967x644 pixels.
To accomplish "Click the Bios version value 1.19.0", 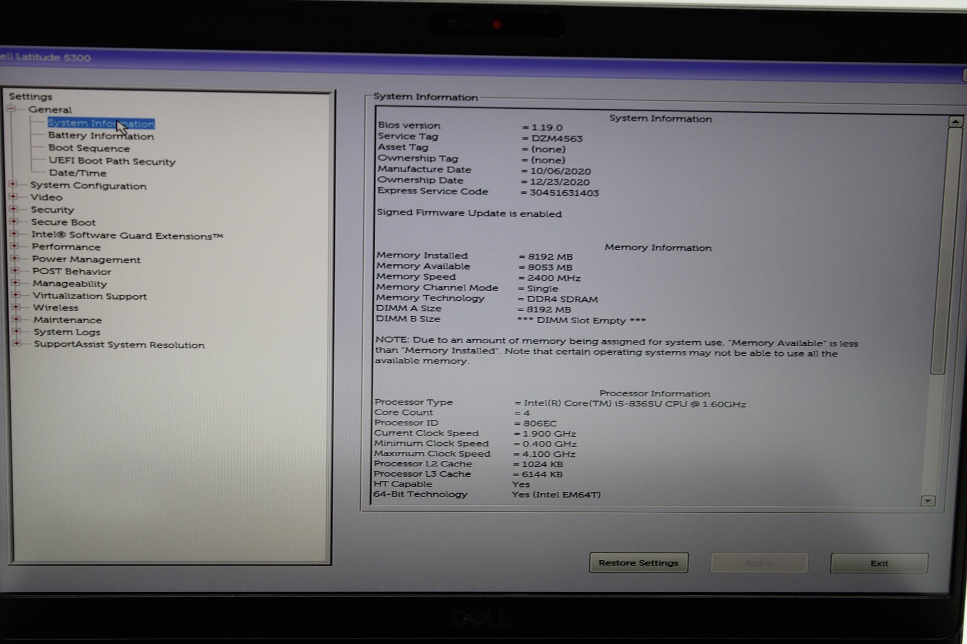I will coord(547,127).
